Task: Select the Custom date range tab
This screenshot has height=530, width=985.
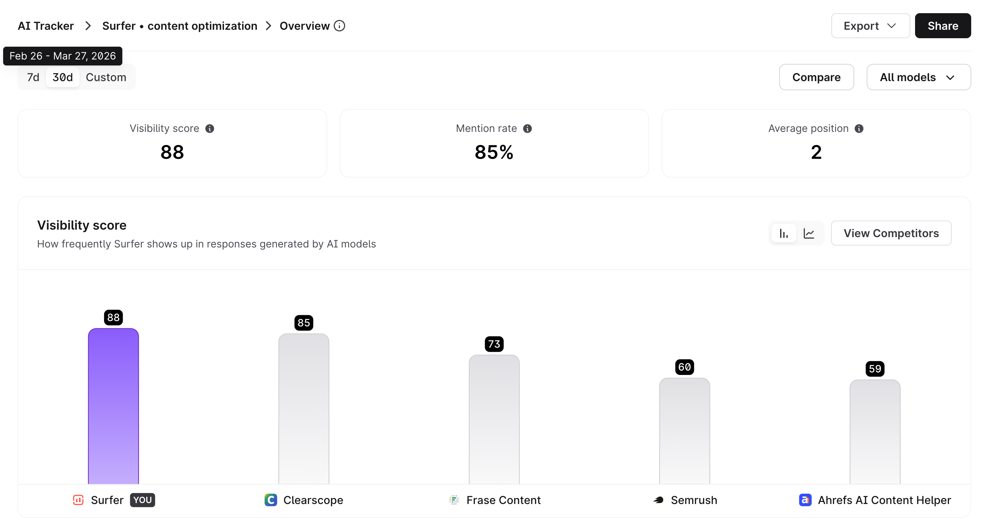Action: (106, 77)
